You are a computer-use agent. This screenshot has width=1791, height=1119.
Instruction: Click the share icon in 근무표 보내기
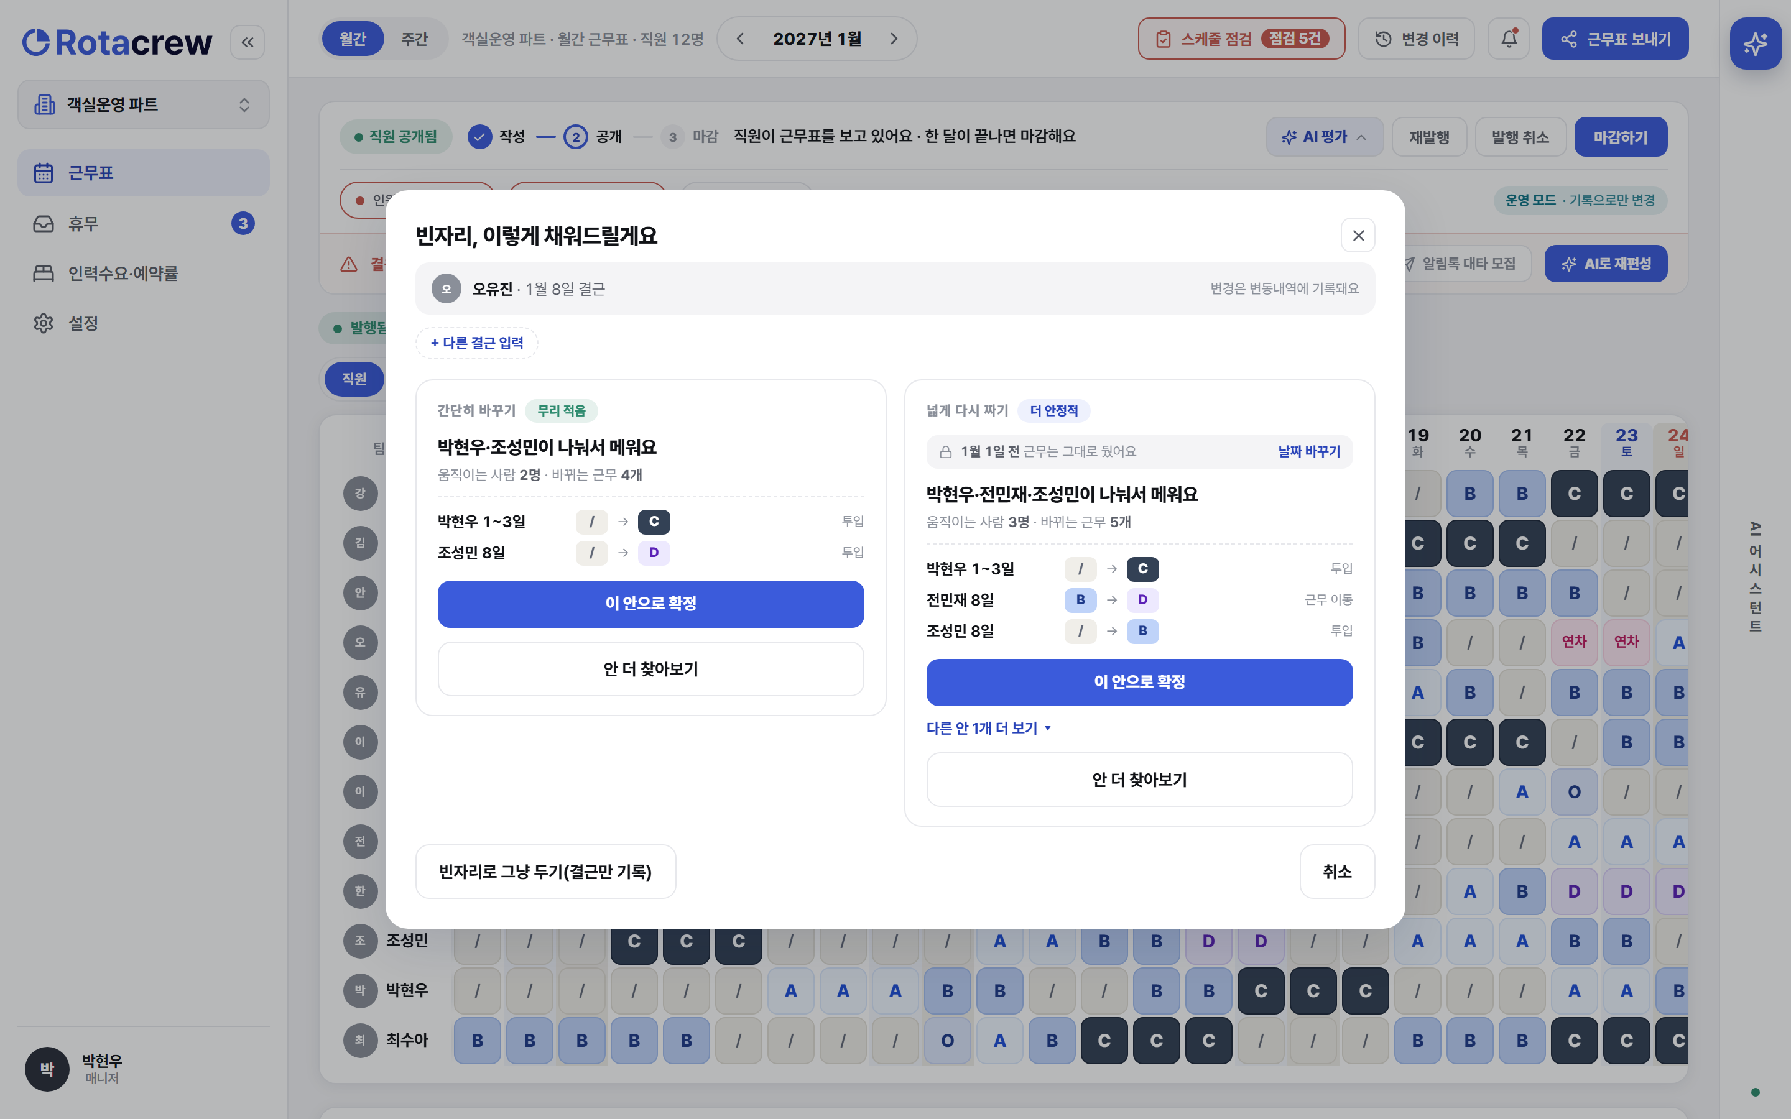coord(1568,39)
